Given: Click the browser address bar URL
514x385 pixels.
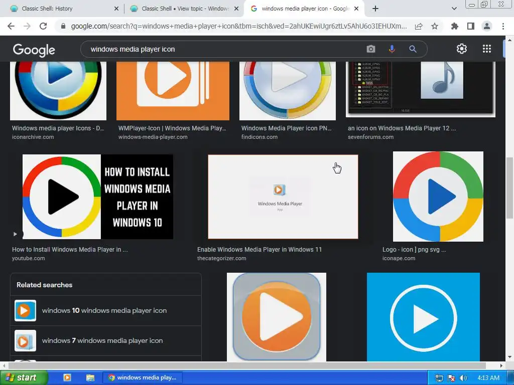Looking at the screenshot, I should coord(239,26).
